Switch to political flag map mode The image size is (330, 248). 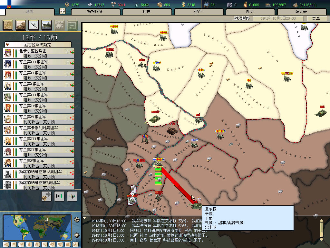[14, 244]
